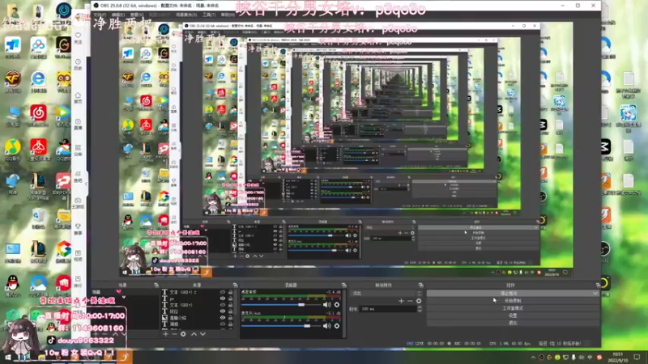Toggle lock on third source 文本 (GDI+)
This screenshot has width=648, height=364.
[231, 305]
